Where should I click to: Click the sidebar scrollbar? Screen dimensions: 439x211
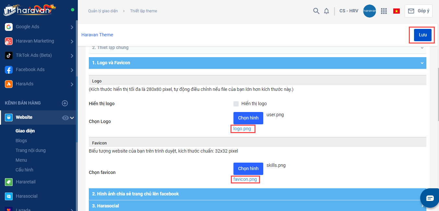pos(77,81)
